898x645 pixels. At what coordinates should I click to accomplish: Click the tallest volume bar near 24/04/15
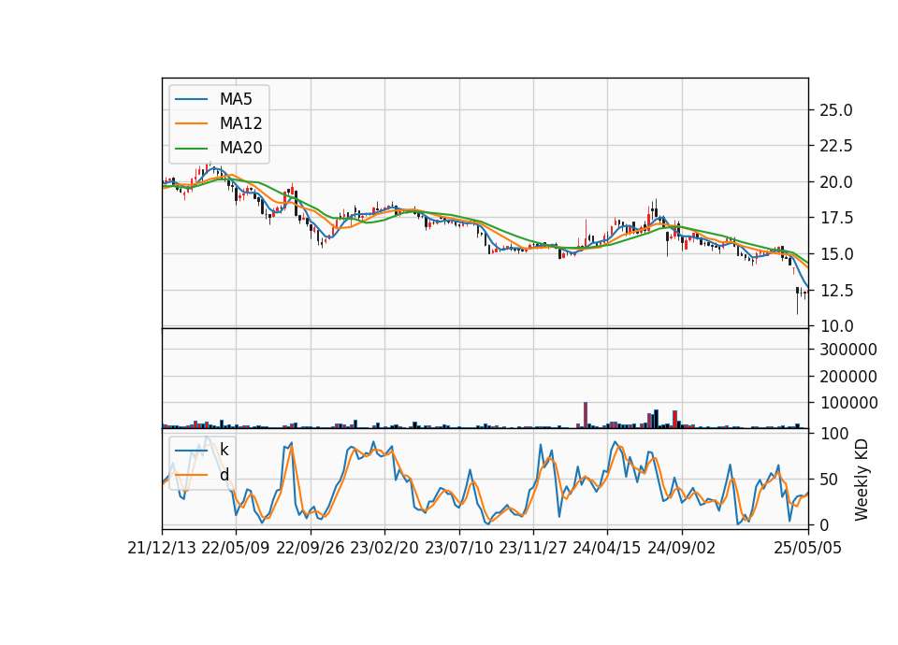pos(586,415)
